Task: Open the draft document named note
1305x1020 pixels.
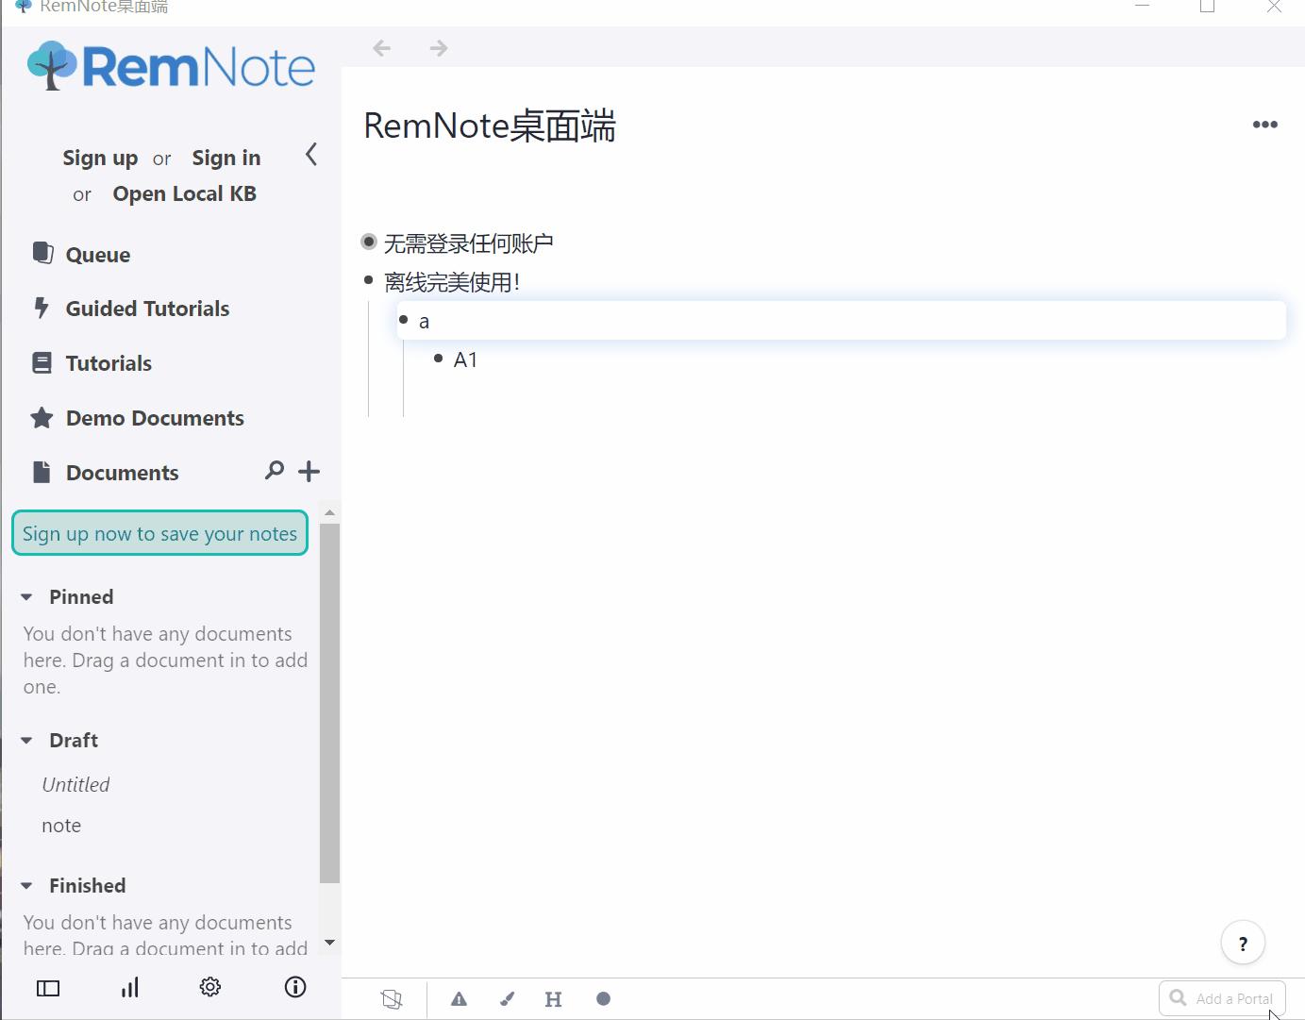Action: pos(61,826)
